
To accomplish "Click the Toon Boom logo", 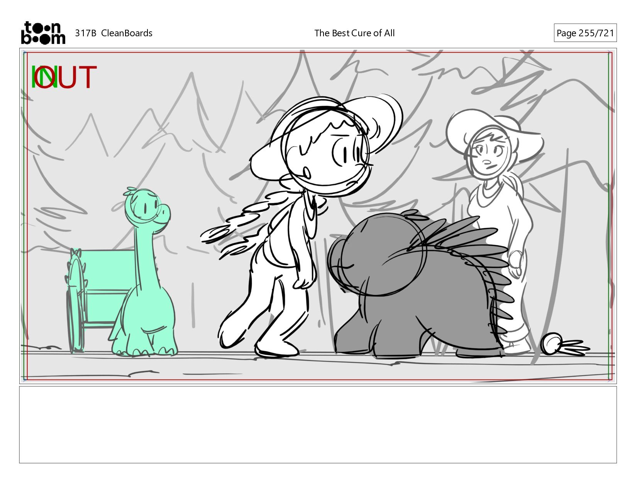I will tap(43, 33).
